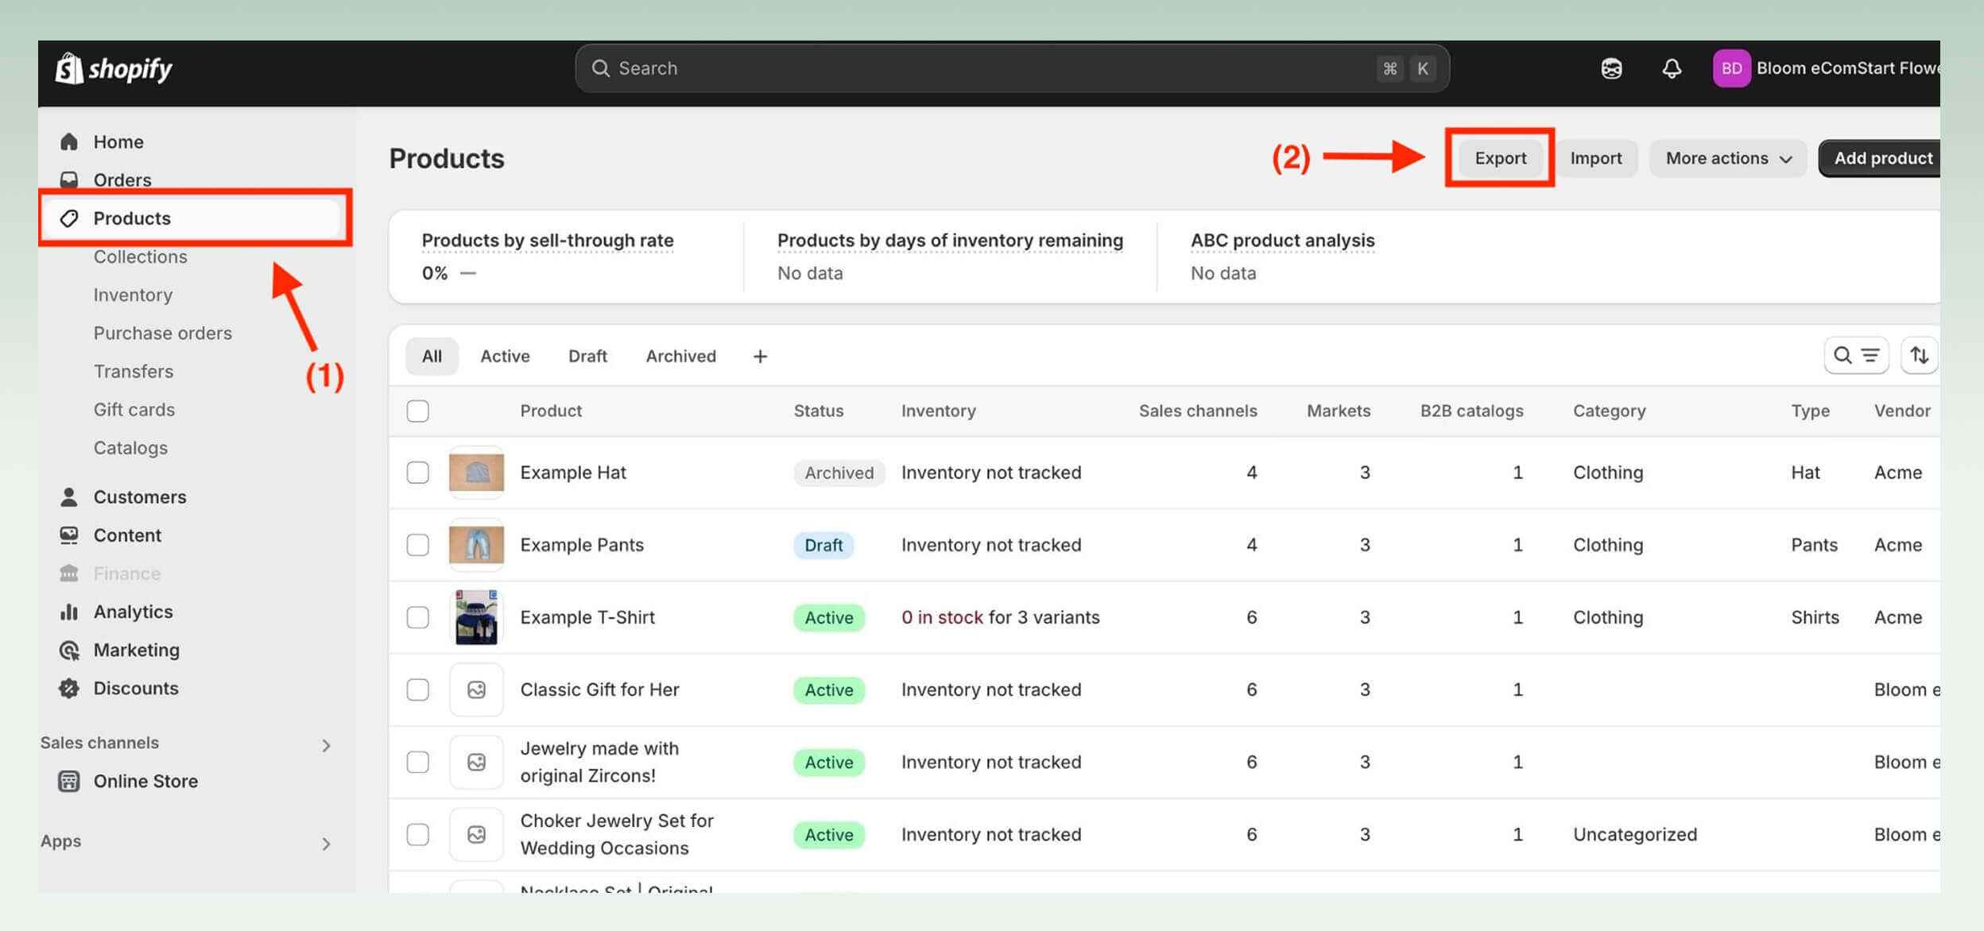Screen dimensions: 1984x931
Task: Click Example T-Shirt product thumbnail
Action: pyautogui.click(x=476, y=617)
